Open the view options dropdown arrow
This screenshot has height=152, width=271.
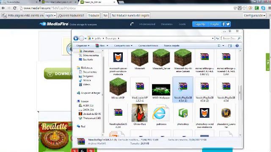point(223,46)
